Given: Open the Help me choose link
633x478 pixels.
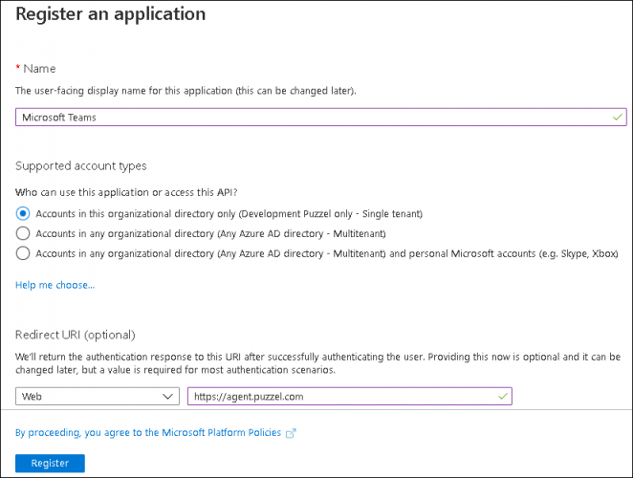Looking at the screenshot, I should pos(55,285).
